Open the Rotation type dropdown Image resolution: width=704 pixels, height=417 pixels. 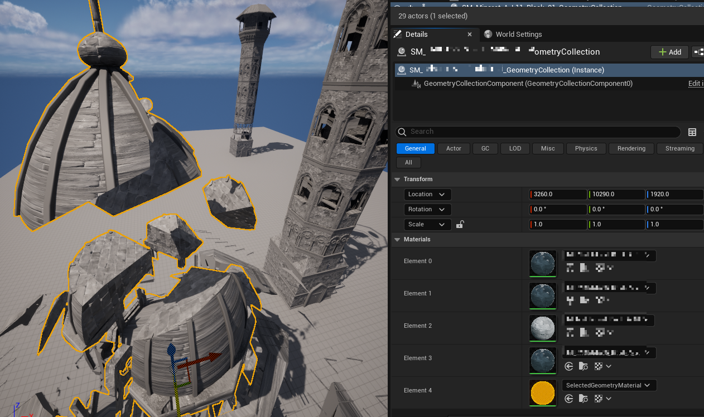click(427, 209)
